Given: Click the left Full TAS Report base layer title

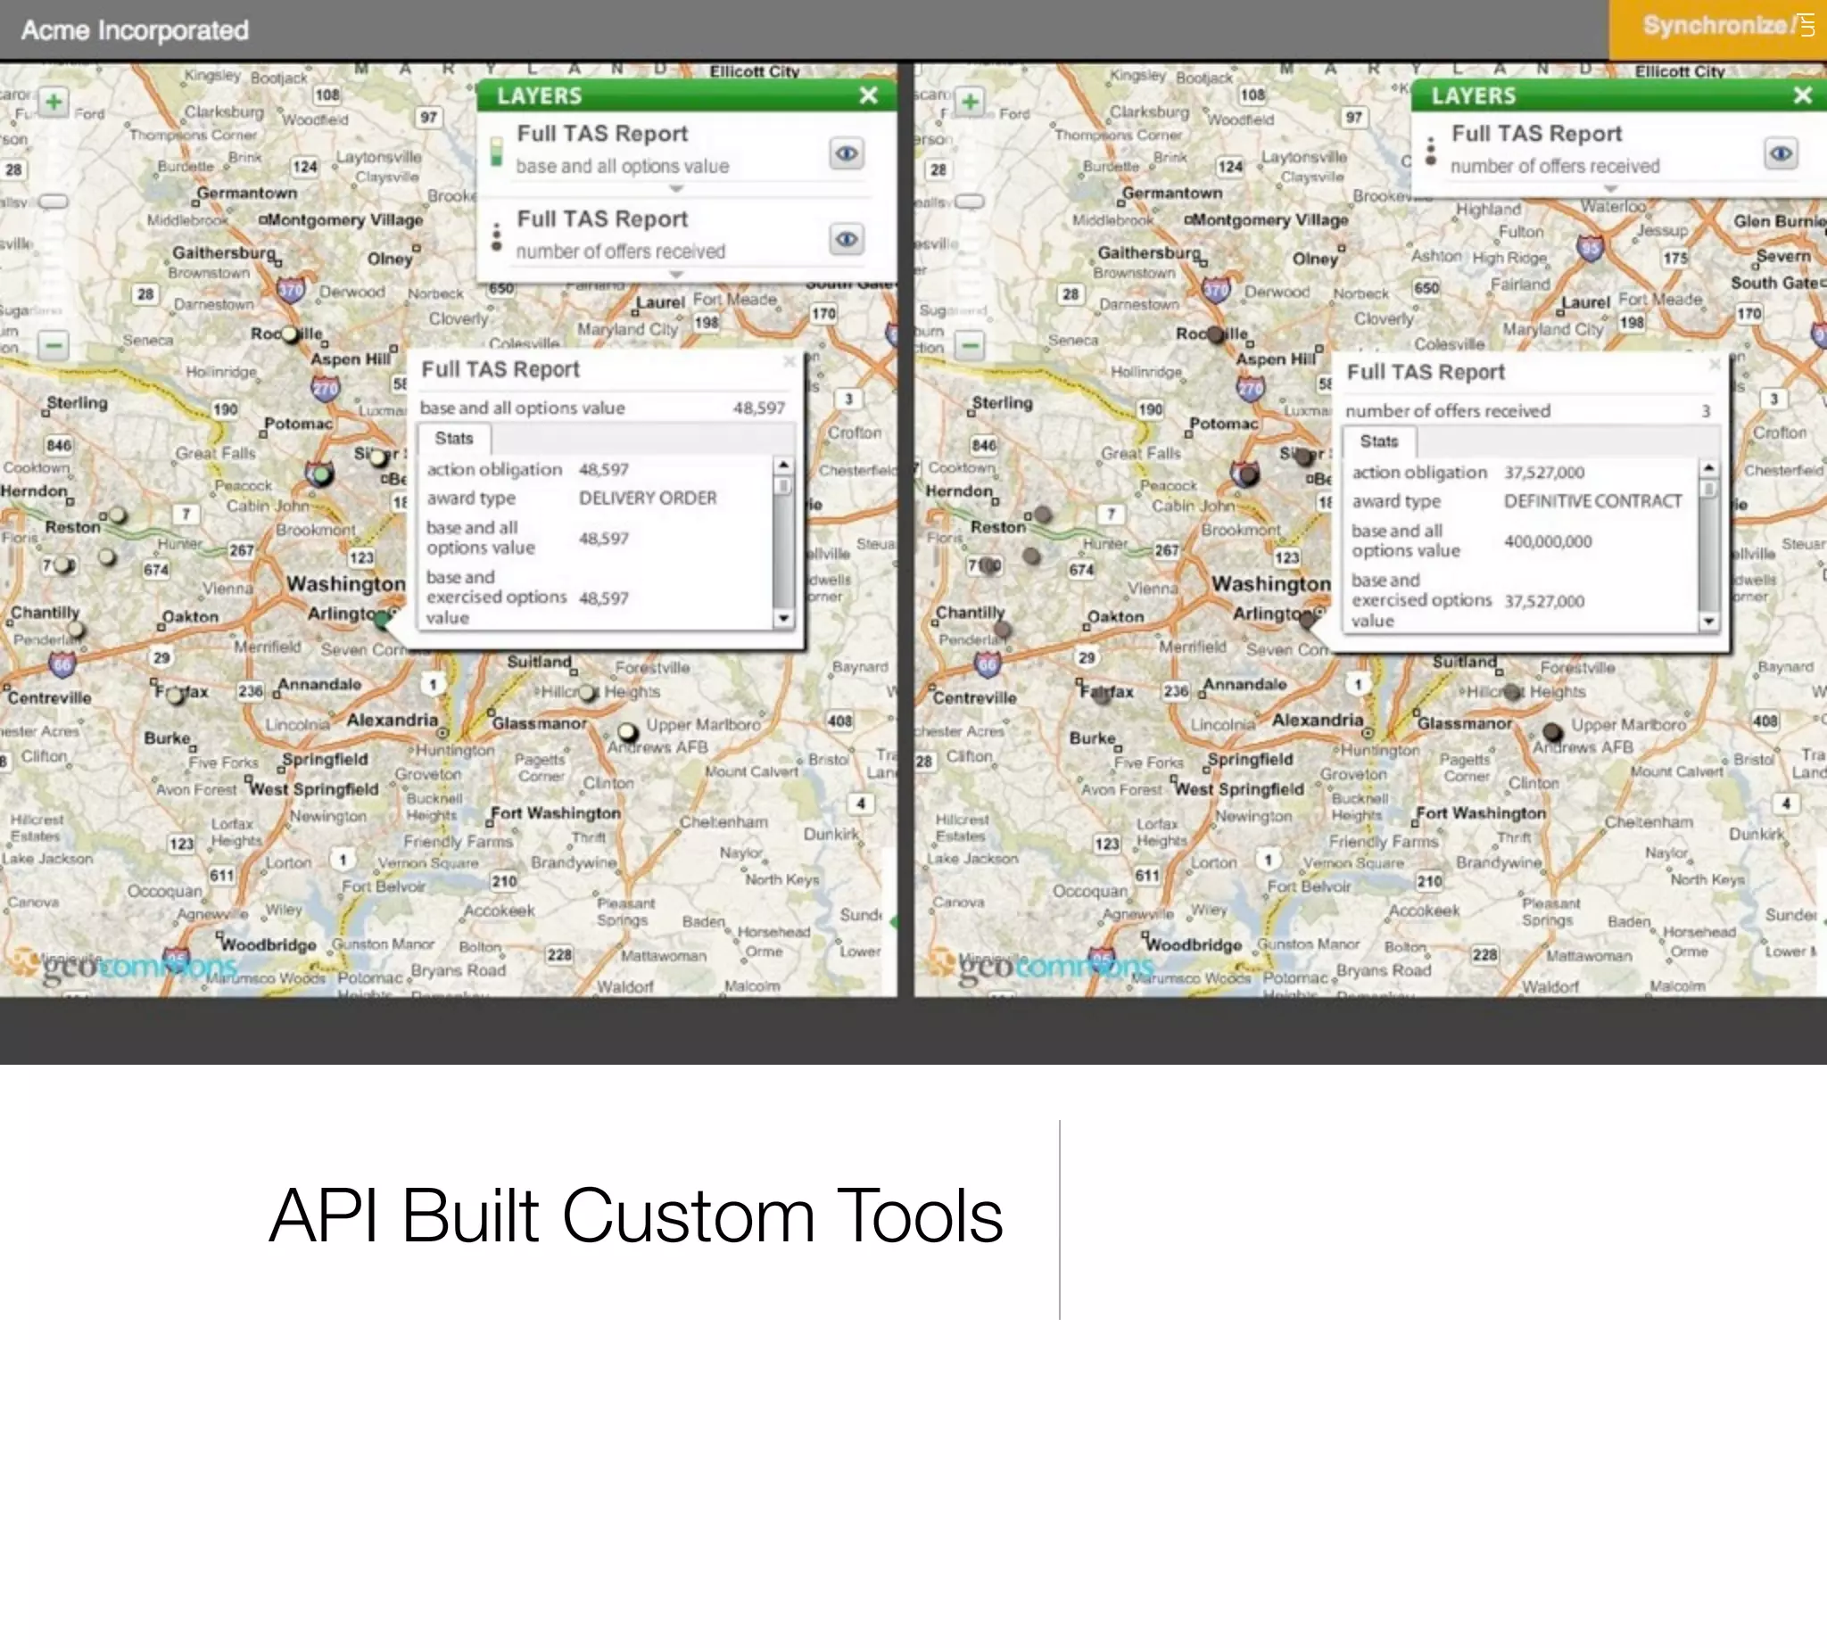Looking at the screenshot, I should coord(602,133).
